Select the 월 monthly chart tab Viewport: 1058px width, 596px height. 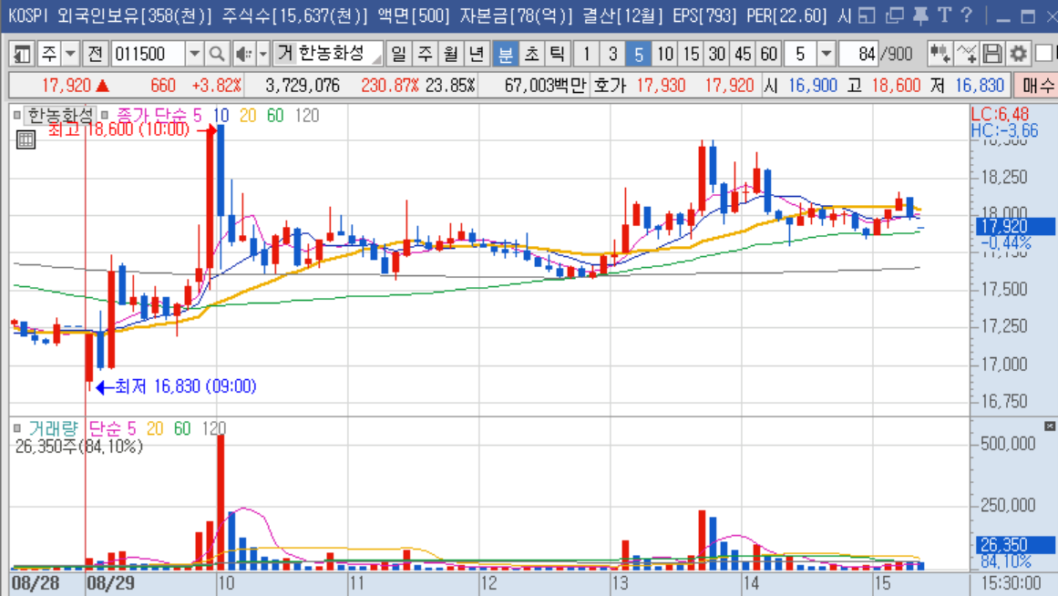(451, 54)
